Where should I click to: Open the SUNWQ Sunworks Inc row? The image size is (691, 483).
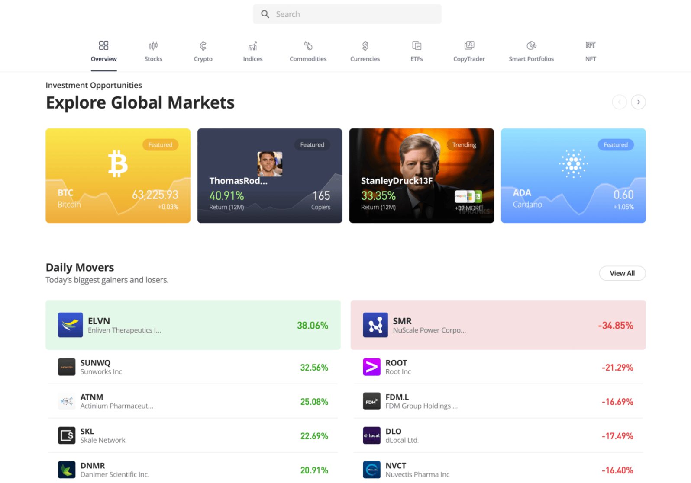[x=193, y=367]
